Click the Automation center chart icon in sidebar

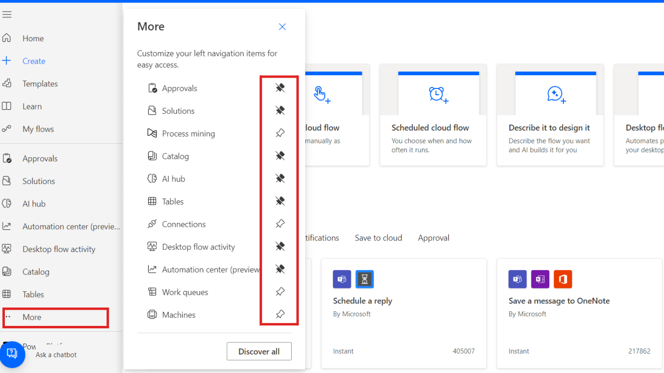coord(6,226)
